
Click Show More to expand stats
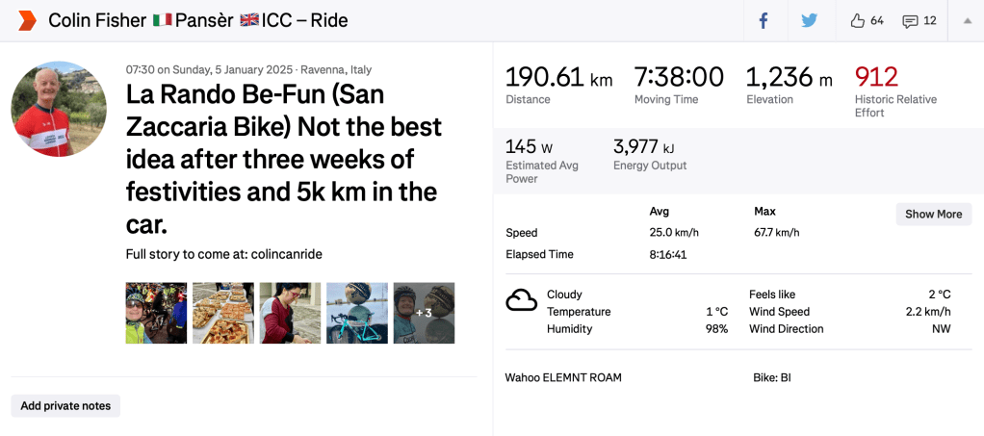click(x=933, y=214)
